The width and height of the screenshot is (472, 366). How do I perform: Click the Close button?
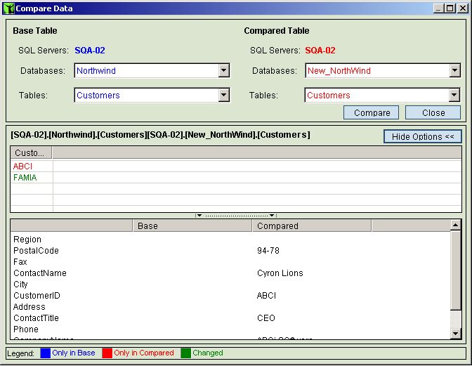[433, 113]
